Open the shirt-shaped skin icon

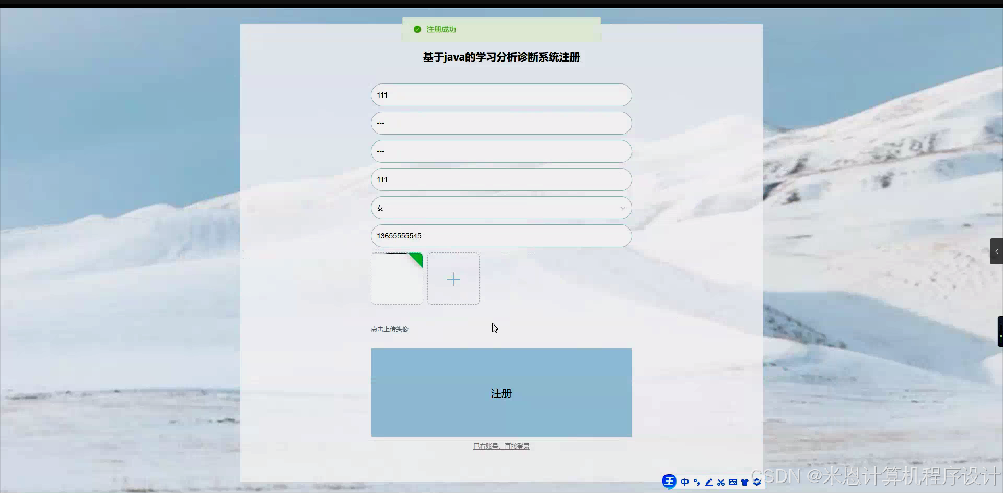[745, 482]
